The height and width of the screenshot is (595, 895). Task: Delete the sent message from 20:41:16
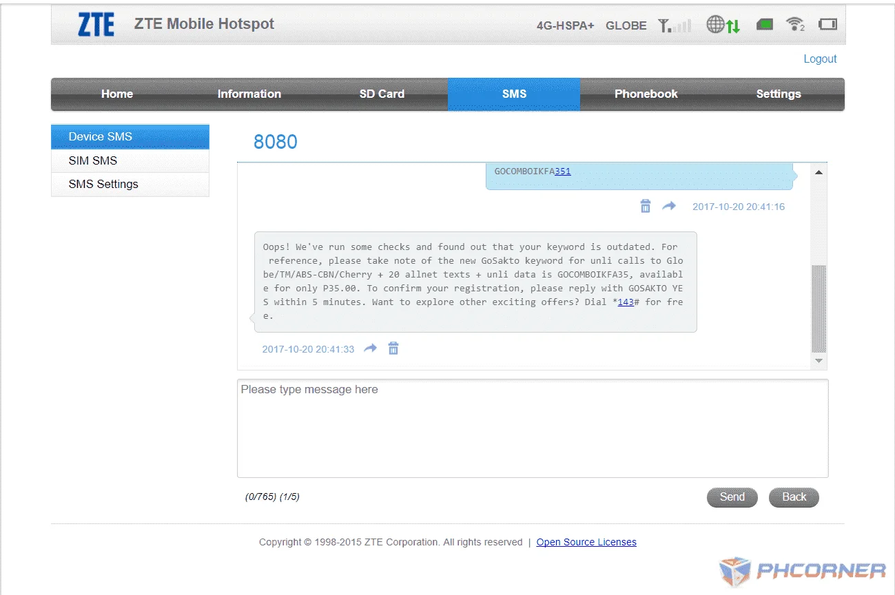(x=646, y=206)
